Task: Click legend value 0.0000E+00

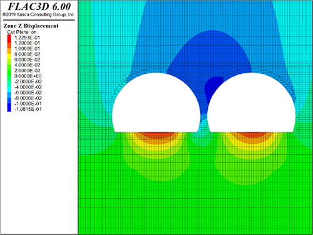Action: pos(28,76)
